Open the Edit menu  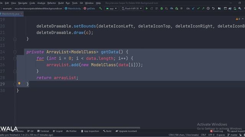coord(7,3)
